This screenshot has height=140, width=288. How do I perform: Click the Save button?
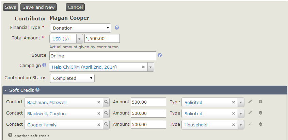point(11,7)
